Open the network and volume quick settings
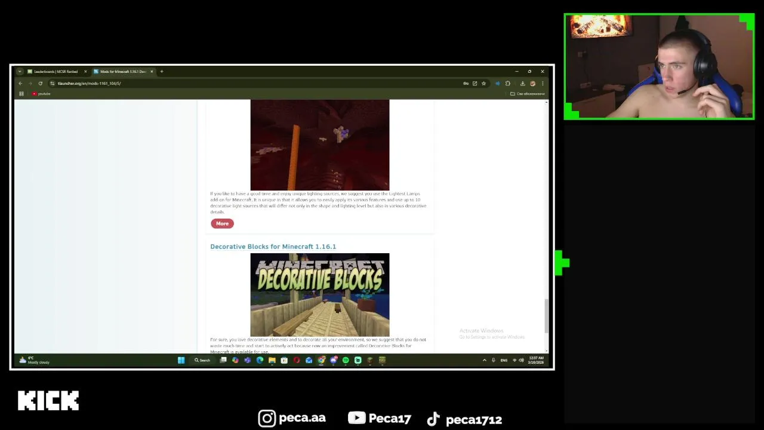The image size is (764, 430). coord(518,360)
